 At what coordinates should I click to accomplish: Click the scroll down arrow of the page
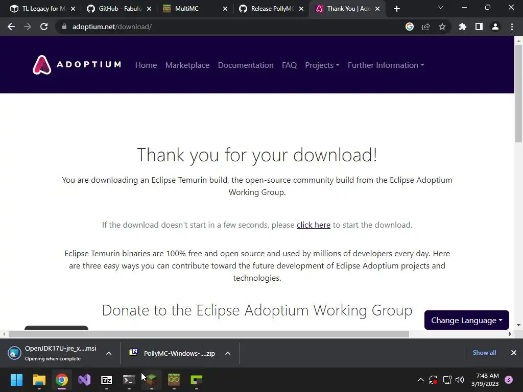pos(518,325)
